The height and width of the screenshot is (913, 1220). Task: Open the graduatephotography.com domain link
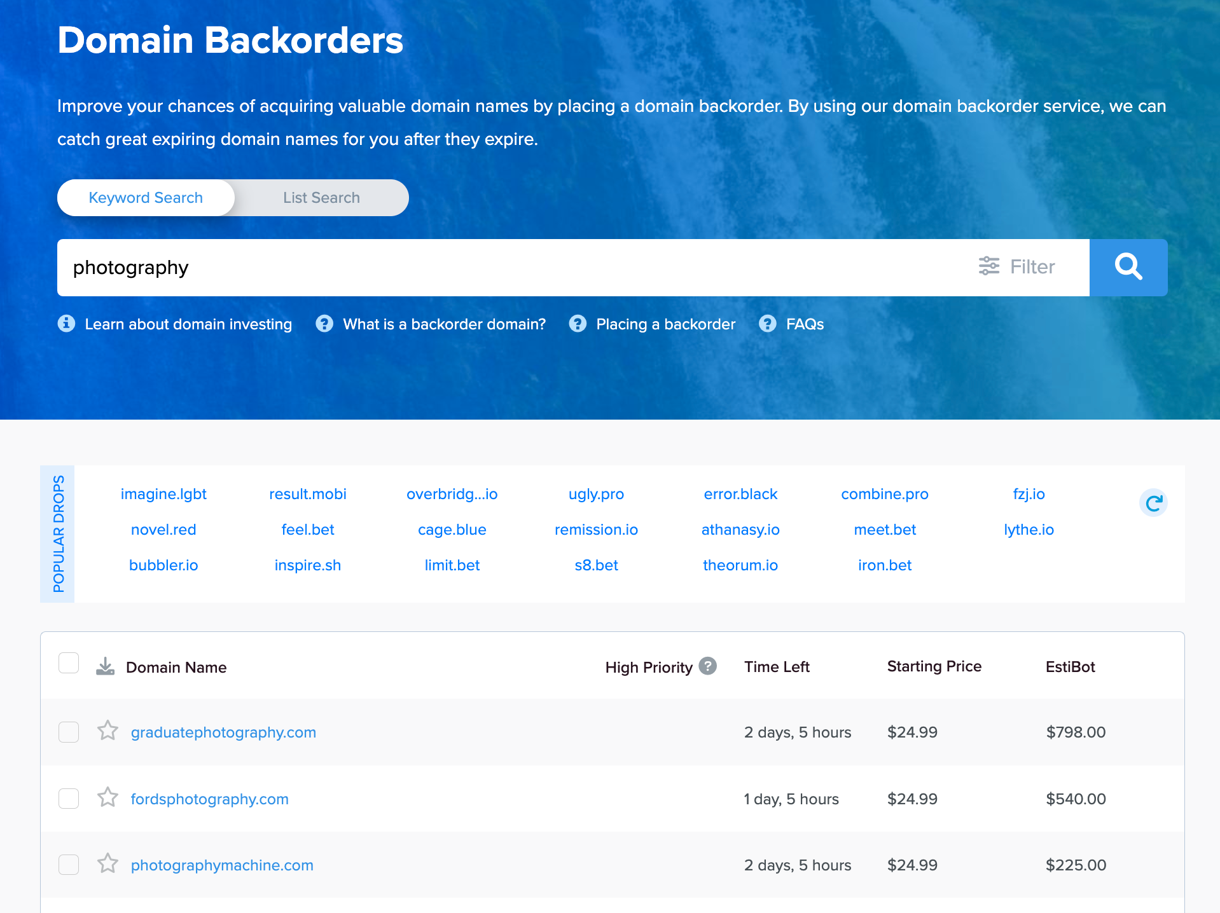pyautogui.click(x=223, y=732)
